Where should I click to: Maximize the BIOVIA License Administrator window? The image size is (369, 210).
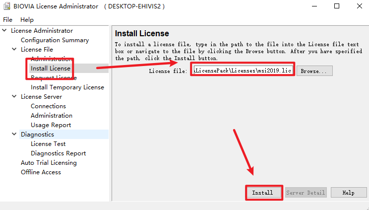coord(337,6)
